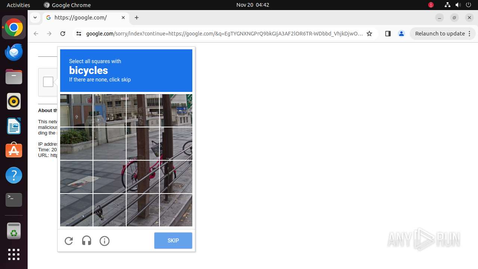Open Activities overview
This screenshot has width=478, height=269.
pyautogui.click(x=18, y=5)
